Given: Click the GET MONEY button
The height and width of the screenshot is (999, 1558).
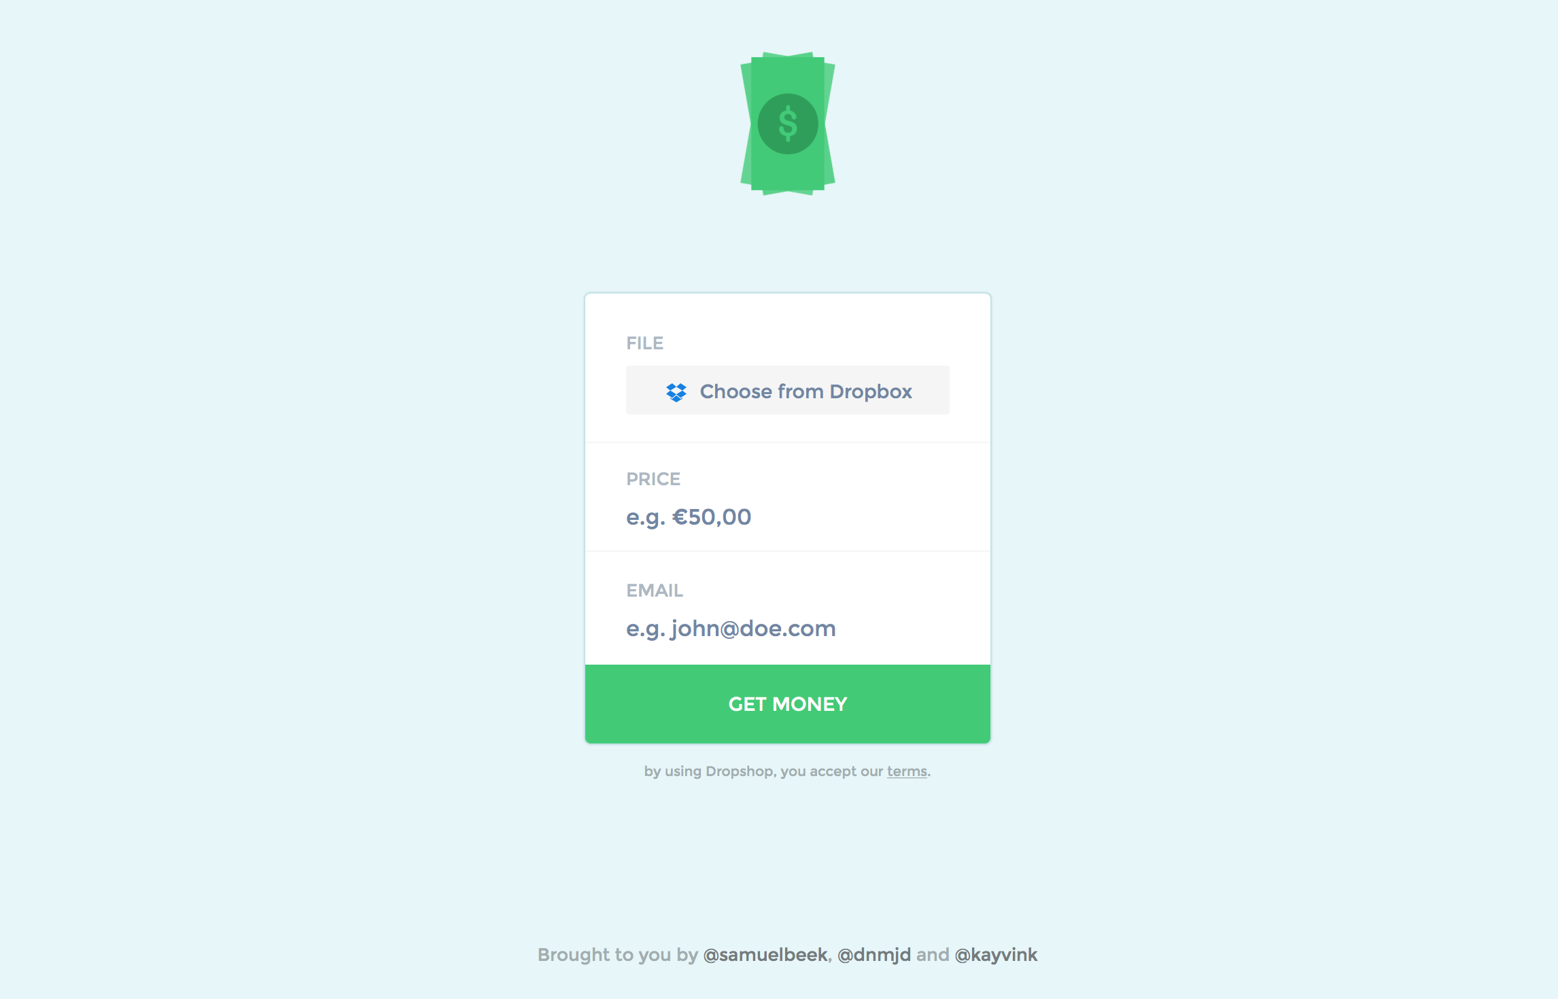Looking at the screenshot, I should coord(788,704).
